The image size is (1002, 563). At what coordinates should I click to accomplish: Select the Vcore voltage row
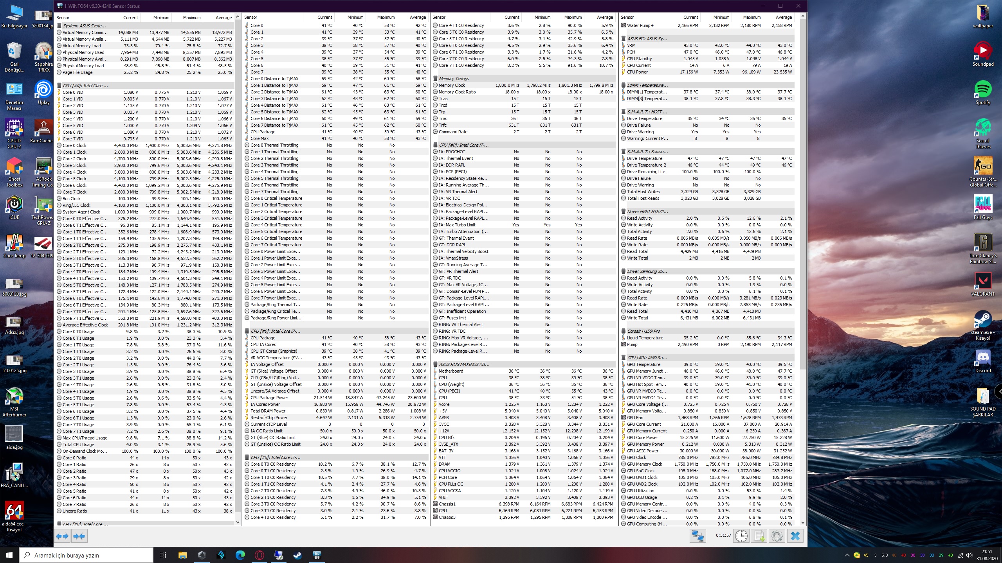[524, 404]
